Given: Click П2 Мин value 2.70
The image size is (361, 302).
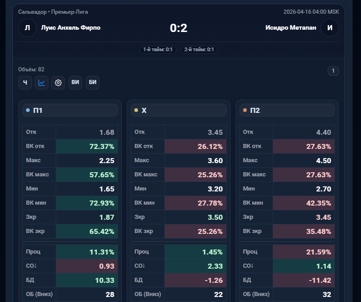Looking at the screenshot, I should pos(324,189).
